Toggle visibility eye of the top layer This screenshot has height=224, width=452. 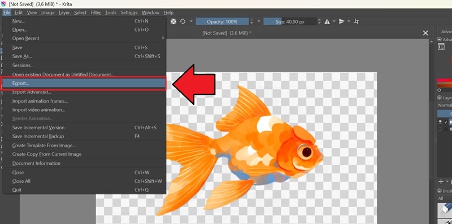click(x=440, y=122)
